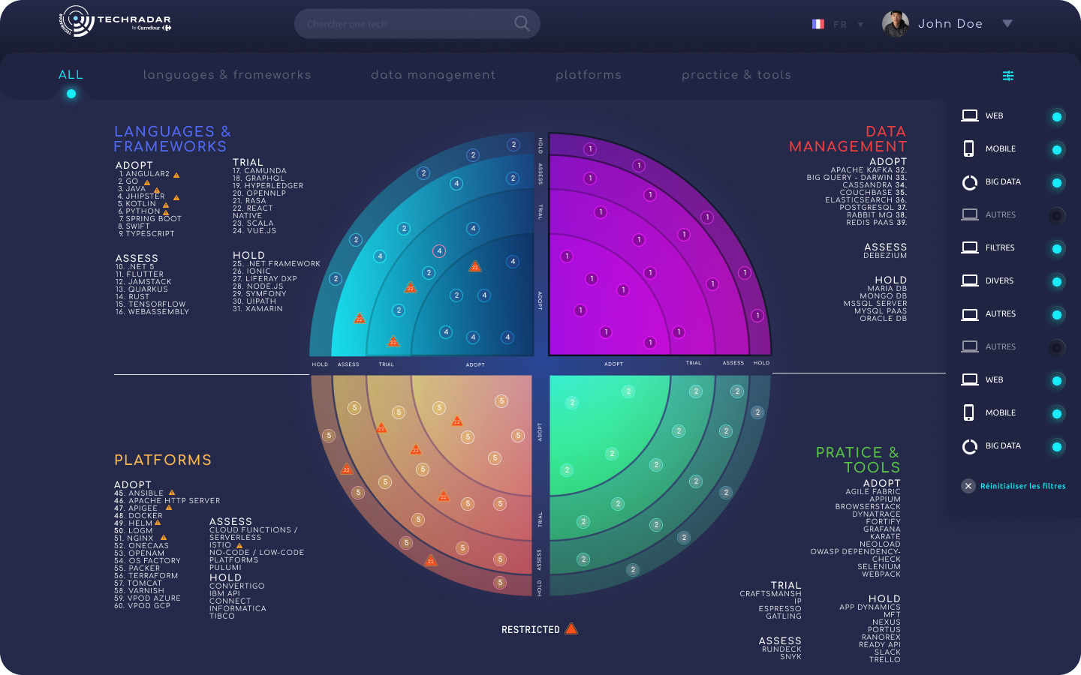This screenshot has width=1081, height=675.
Task: Click the PULUMI entry in Platforms
Action: pyautogui.click(x=225, y=568)
